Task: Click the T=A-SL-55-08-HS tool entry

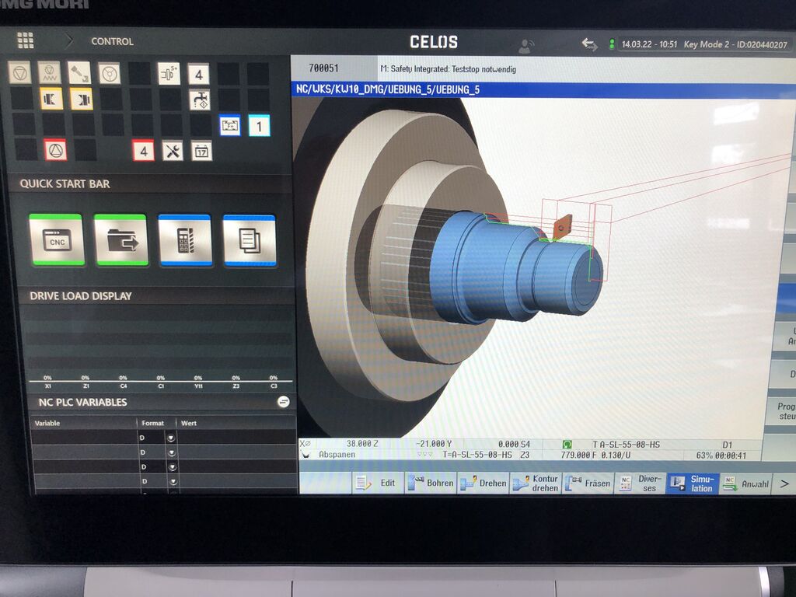Action: click(x=477, y=455)
